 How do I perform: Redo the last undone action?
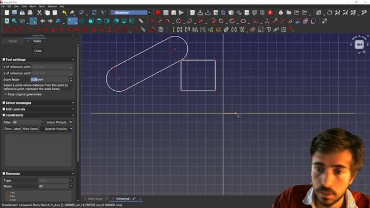(72, 13)
